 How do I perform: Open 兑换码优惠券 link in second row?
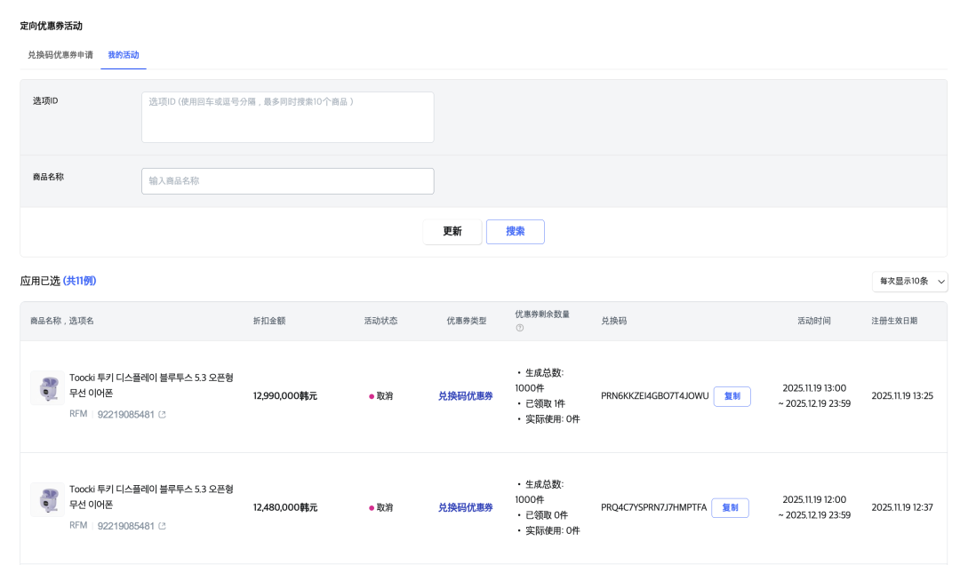point(465,508)
